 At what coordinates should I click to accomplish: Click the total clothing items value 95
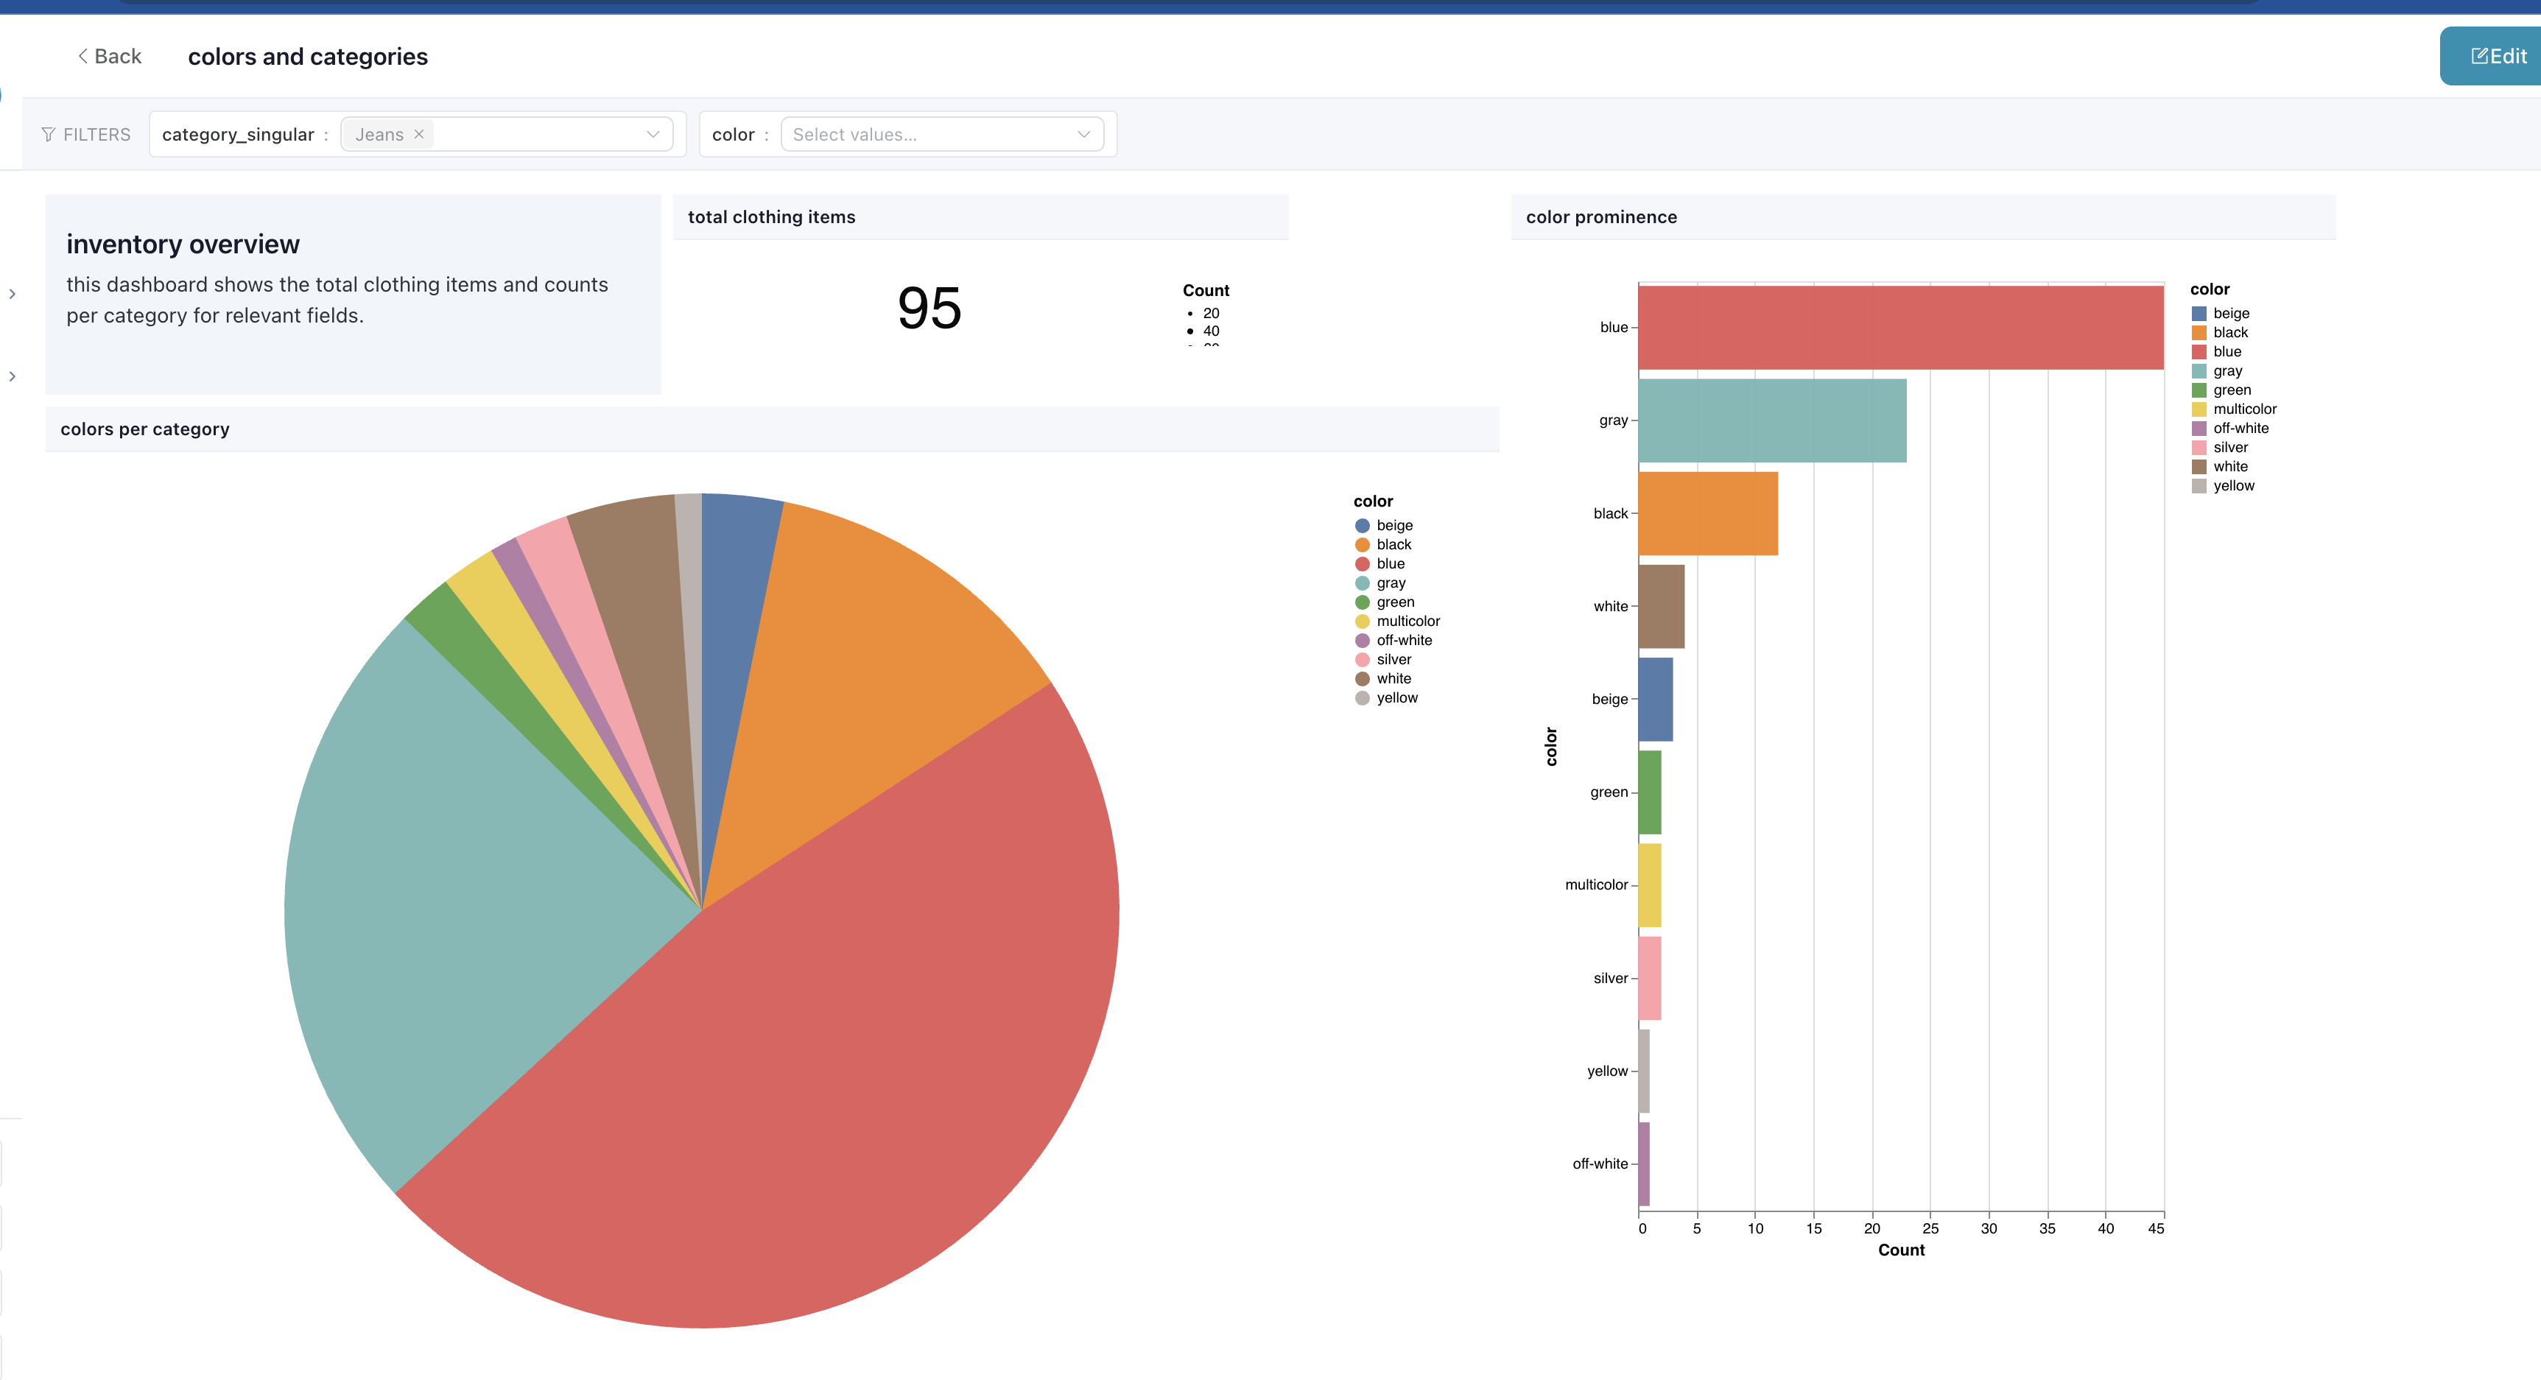(929, 308)
